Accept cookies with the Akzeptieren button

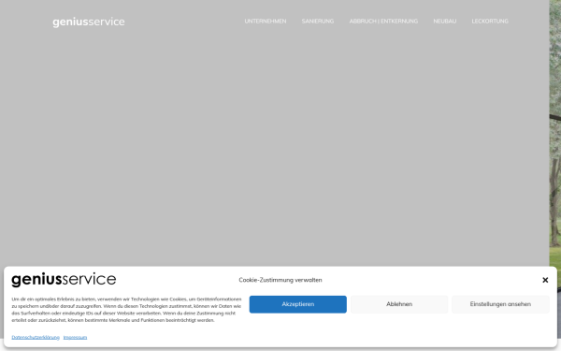coord(297,304)
